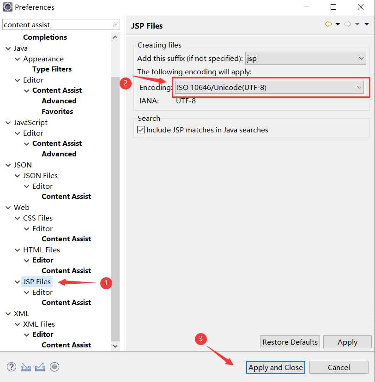The image size is (375, 382).
Task: Click the Export preferences icon
Action: (x=40, y=367)
